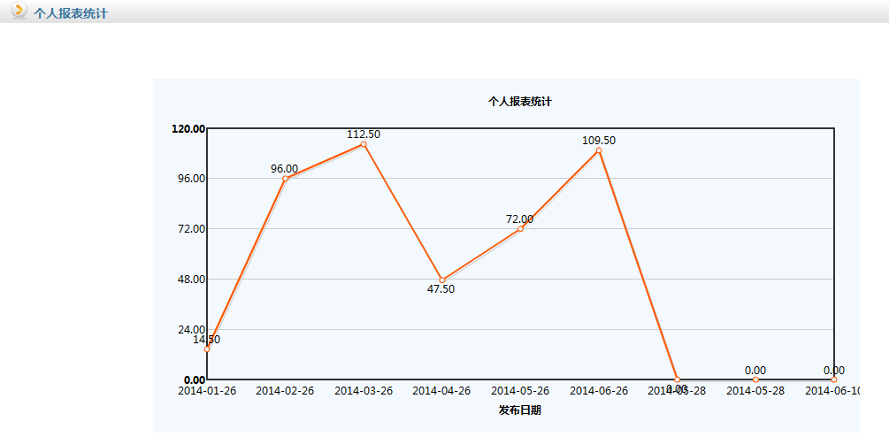The height and width of the screenshot is (437, 889).
Task: Click the 48.00 y-axis label
Action: click(190, 280)
